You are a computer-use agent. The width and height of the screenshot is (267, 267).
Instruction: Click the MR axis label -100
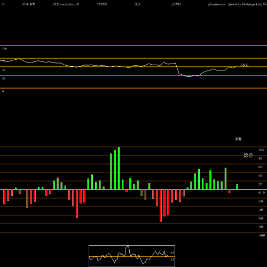(x=262, y=235)
